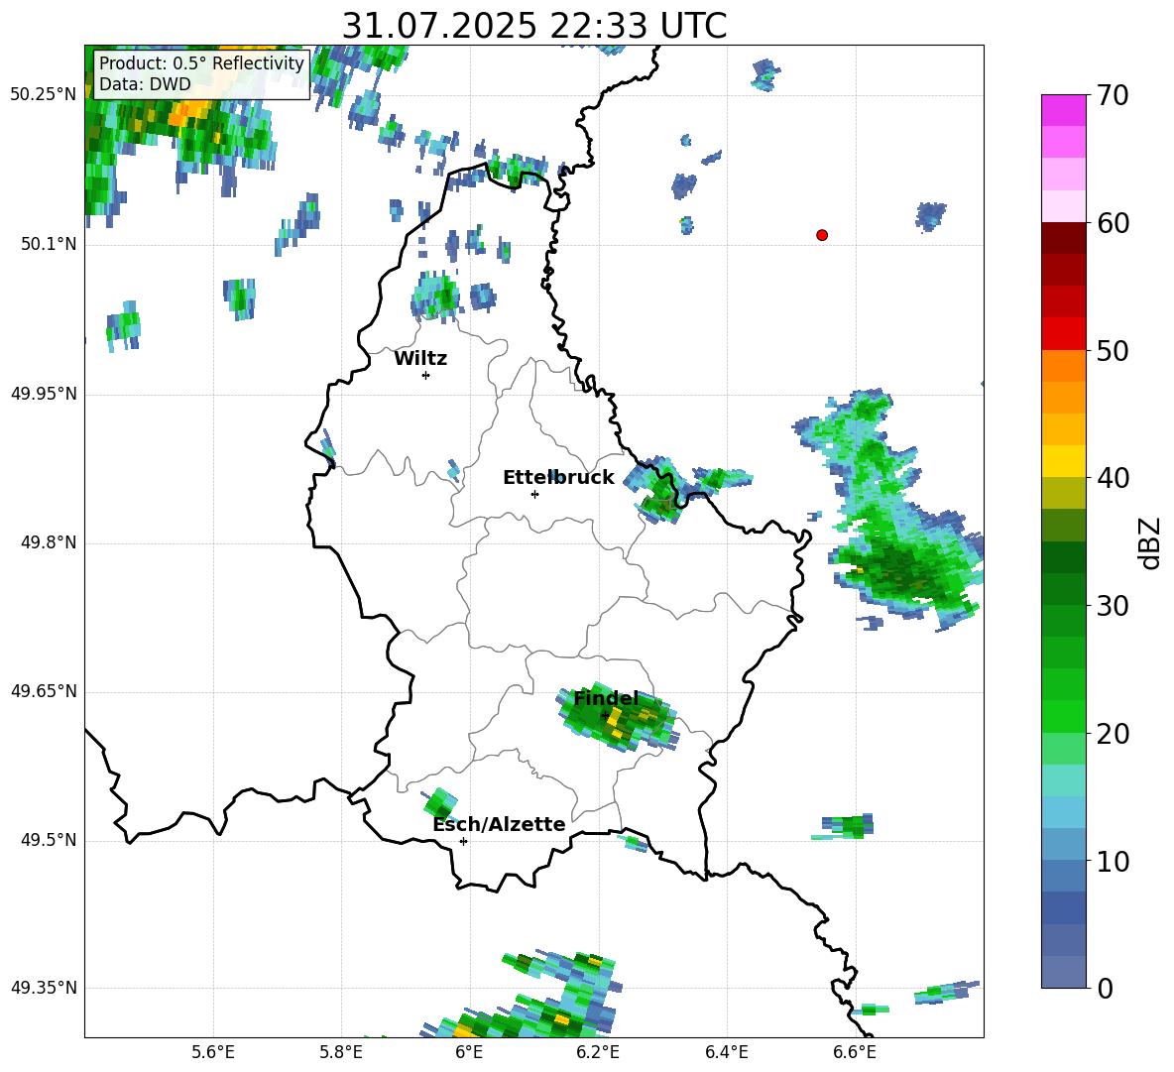Click the yellow colorbar segment near 40
Viewport: 1174px width, 1072px height.
1063,461
